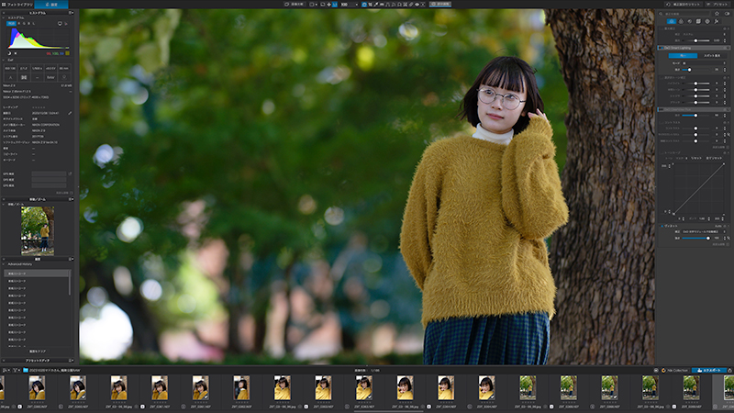Open the プリセットエディタ panel header
The image size is (734, 413).
click(38, 361)
